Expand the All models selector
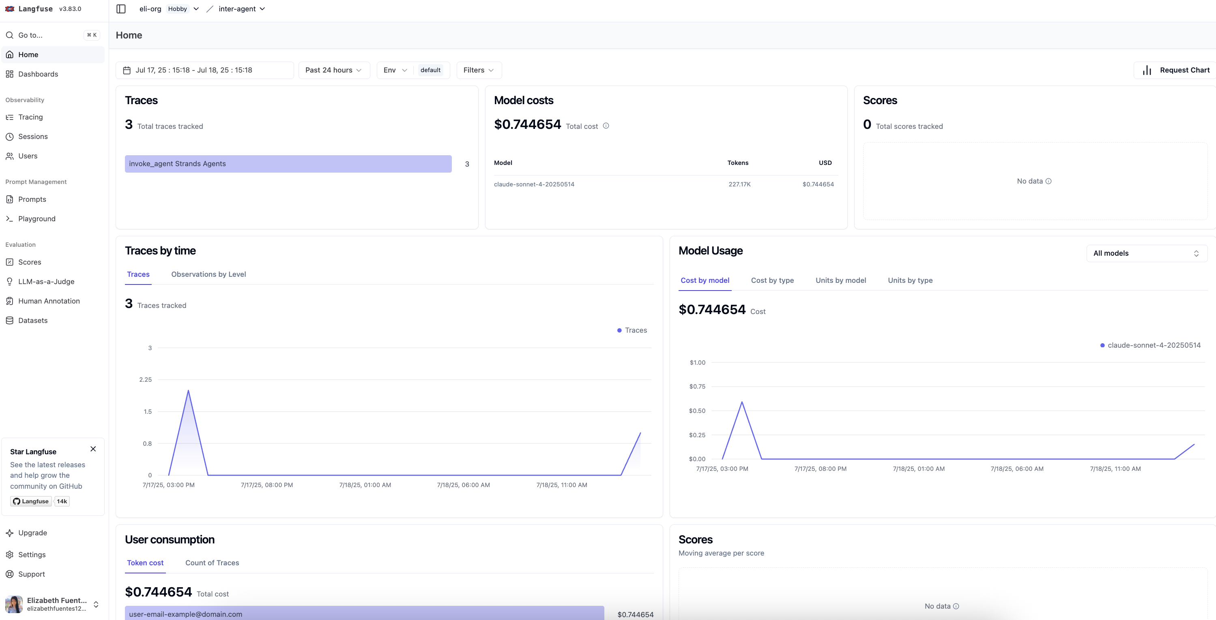The height and width of the screenshot is (620, 1216). click(x=1146, y=253)
